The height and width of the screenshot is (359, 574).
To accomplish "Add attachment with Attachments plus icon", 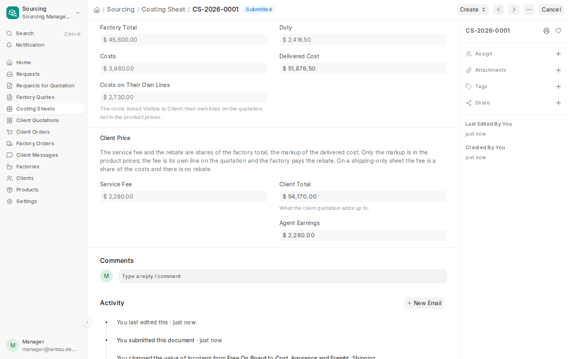I will coord(558,70).
